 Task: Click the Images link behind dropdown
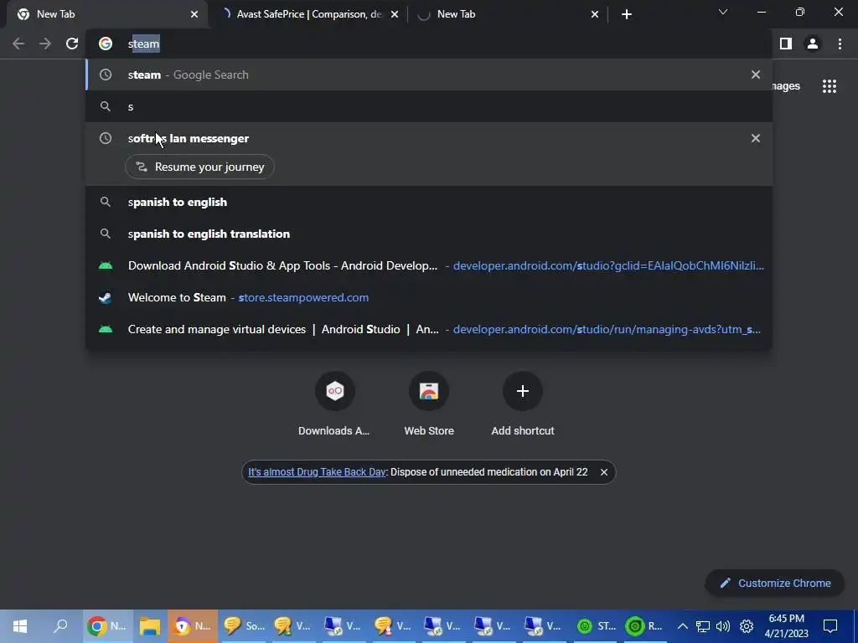(786, 86)
